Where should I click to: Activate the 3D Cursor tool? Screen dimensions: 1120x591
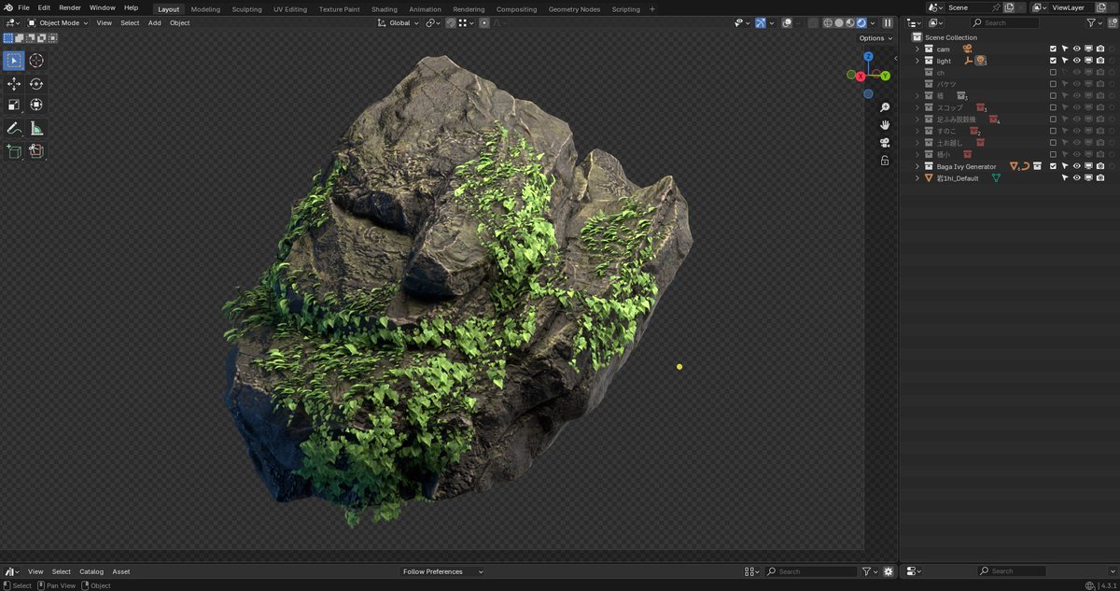36,61
